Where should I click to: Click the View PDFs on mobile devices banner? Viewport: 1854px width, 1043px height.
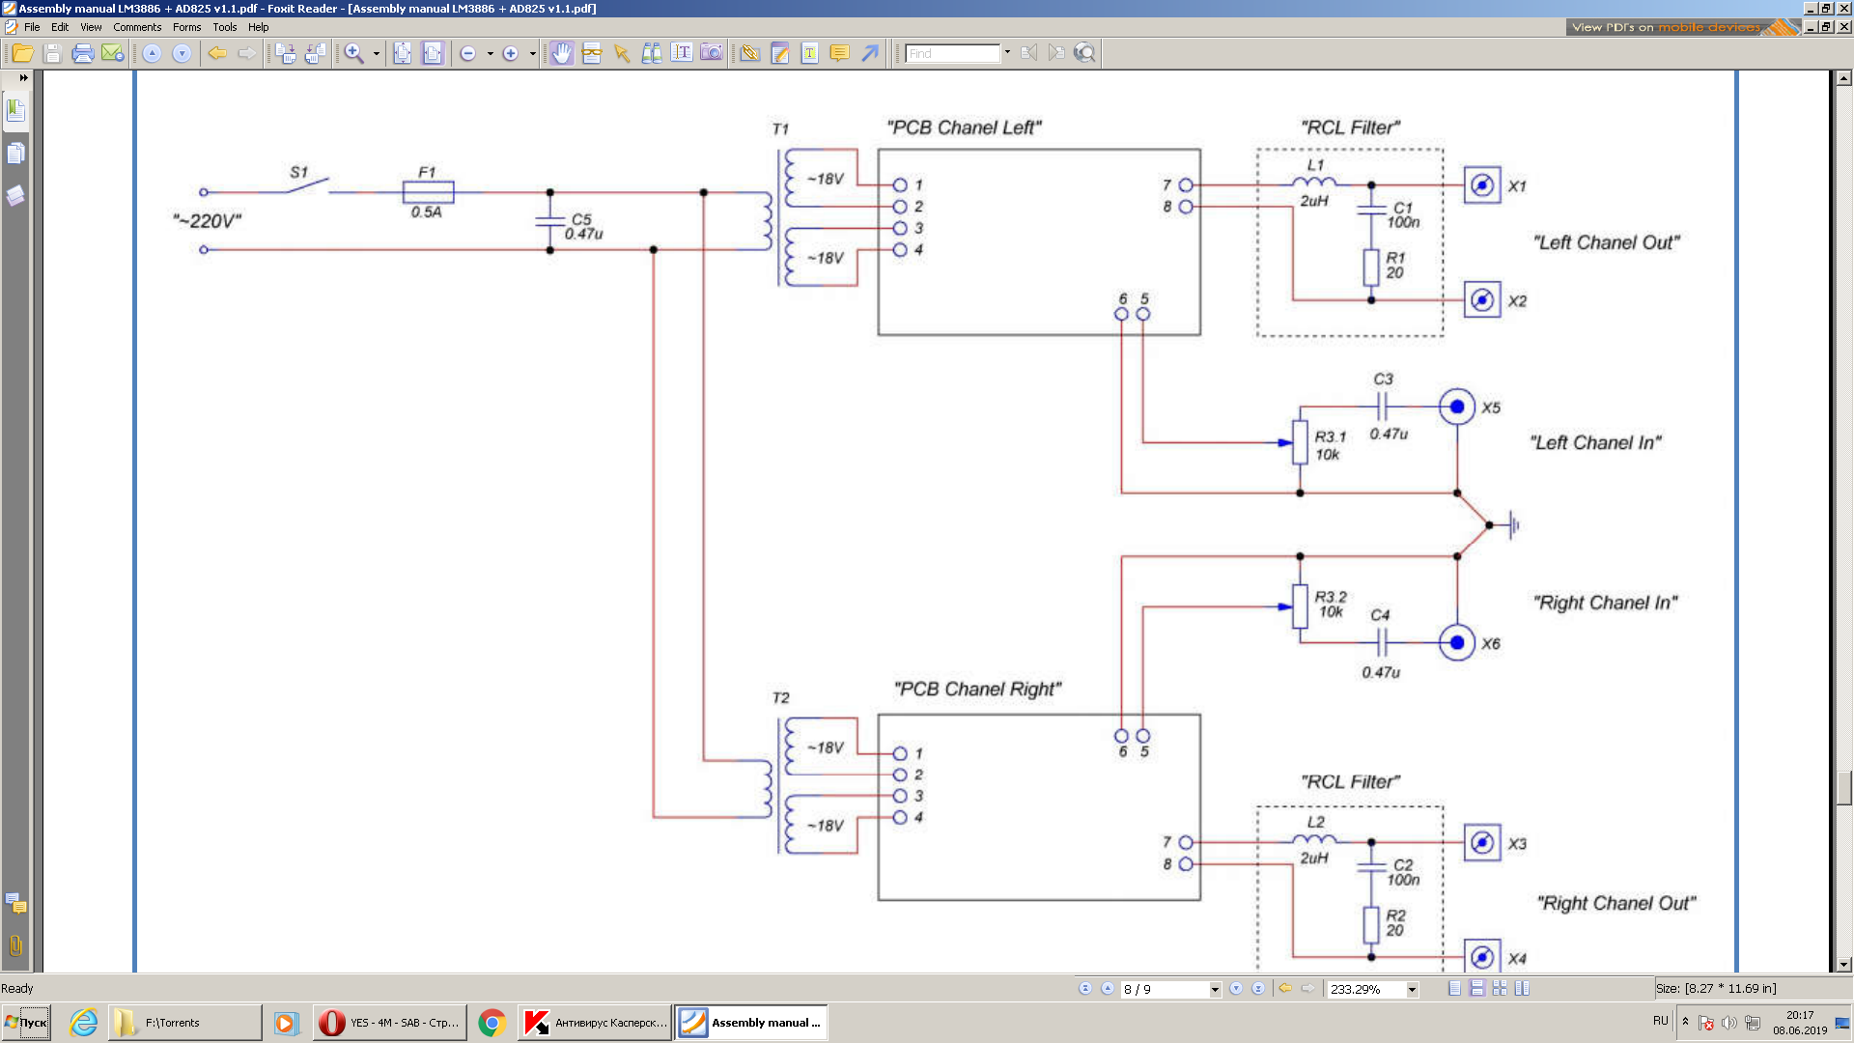point(1682,27)
